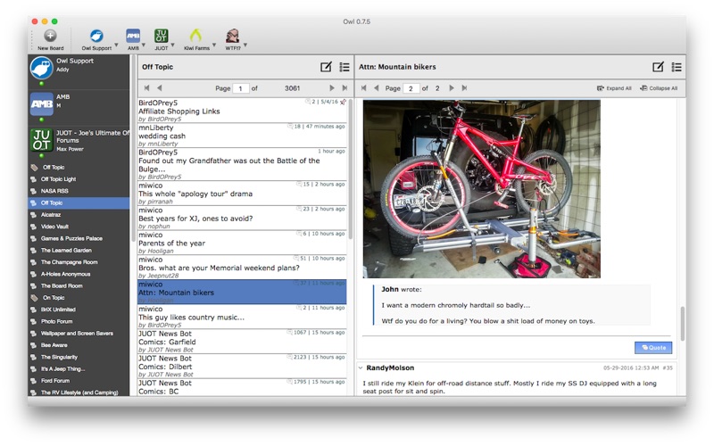Open the red mountain bike photo
The image size is (714, 446).
481,189
